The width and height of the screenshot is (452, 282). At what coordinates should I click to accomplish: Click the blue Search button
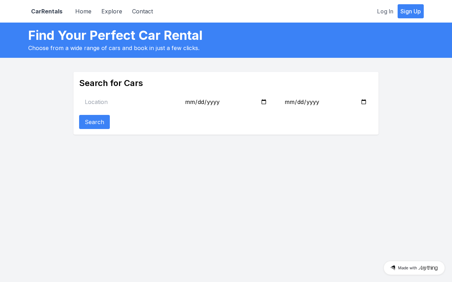point(94,122)
